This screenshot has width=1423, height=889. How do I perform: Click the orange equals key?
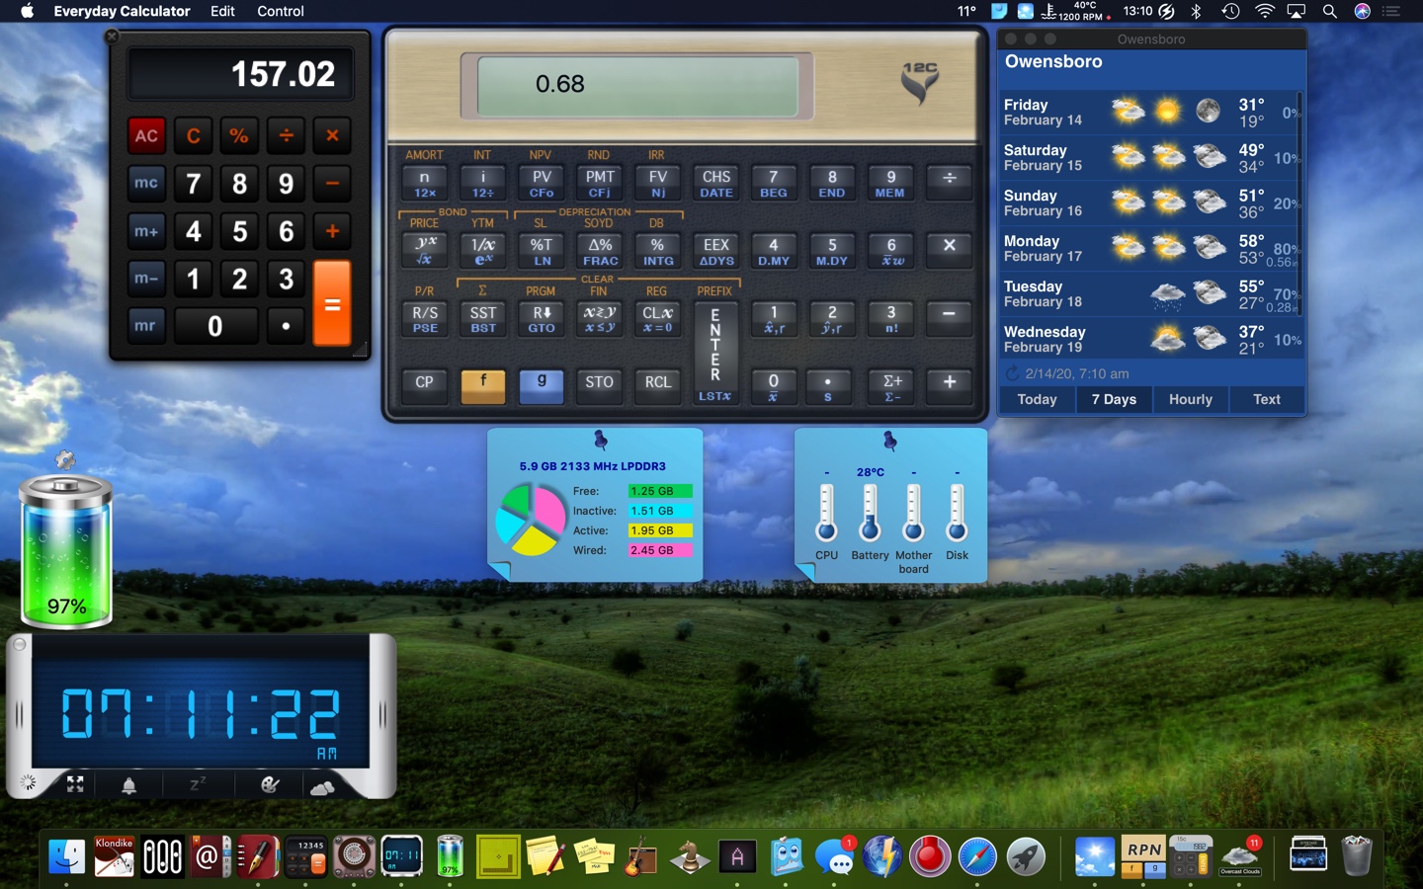(332, 303)
